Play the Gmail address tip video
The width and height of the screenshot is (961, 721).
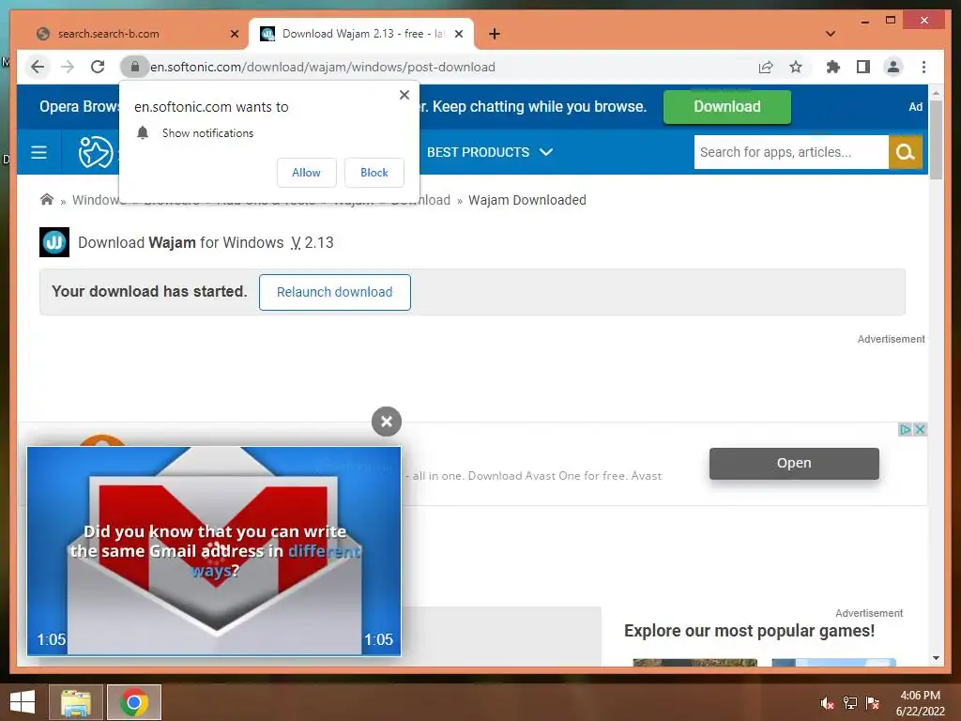click(214, 550)
